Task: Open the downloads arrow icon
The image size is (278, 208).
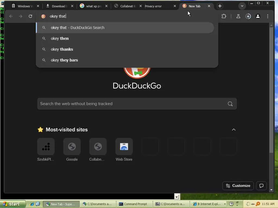Action: click(248, 16)
